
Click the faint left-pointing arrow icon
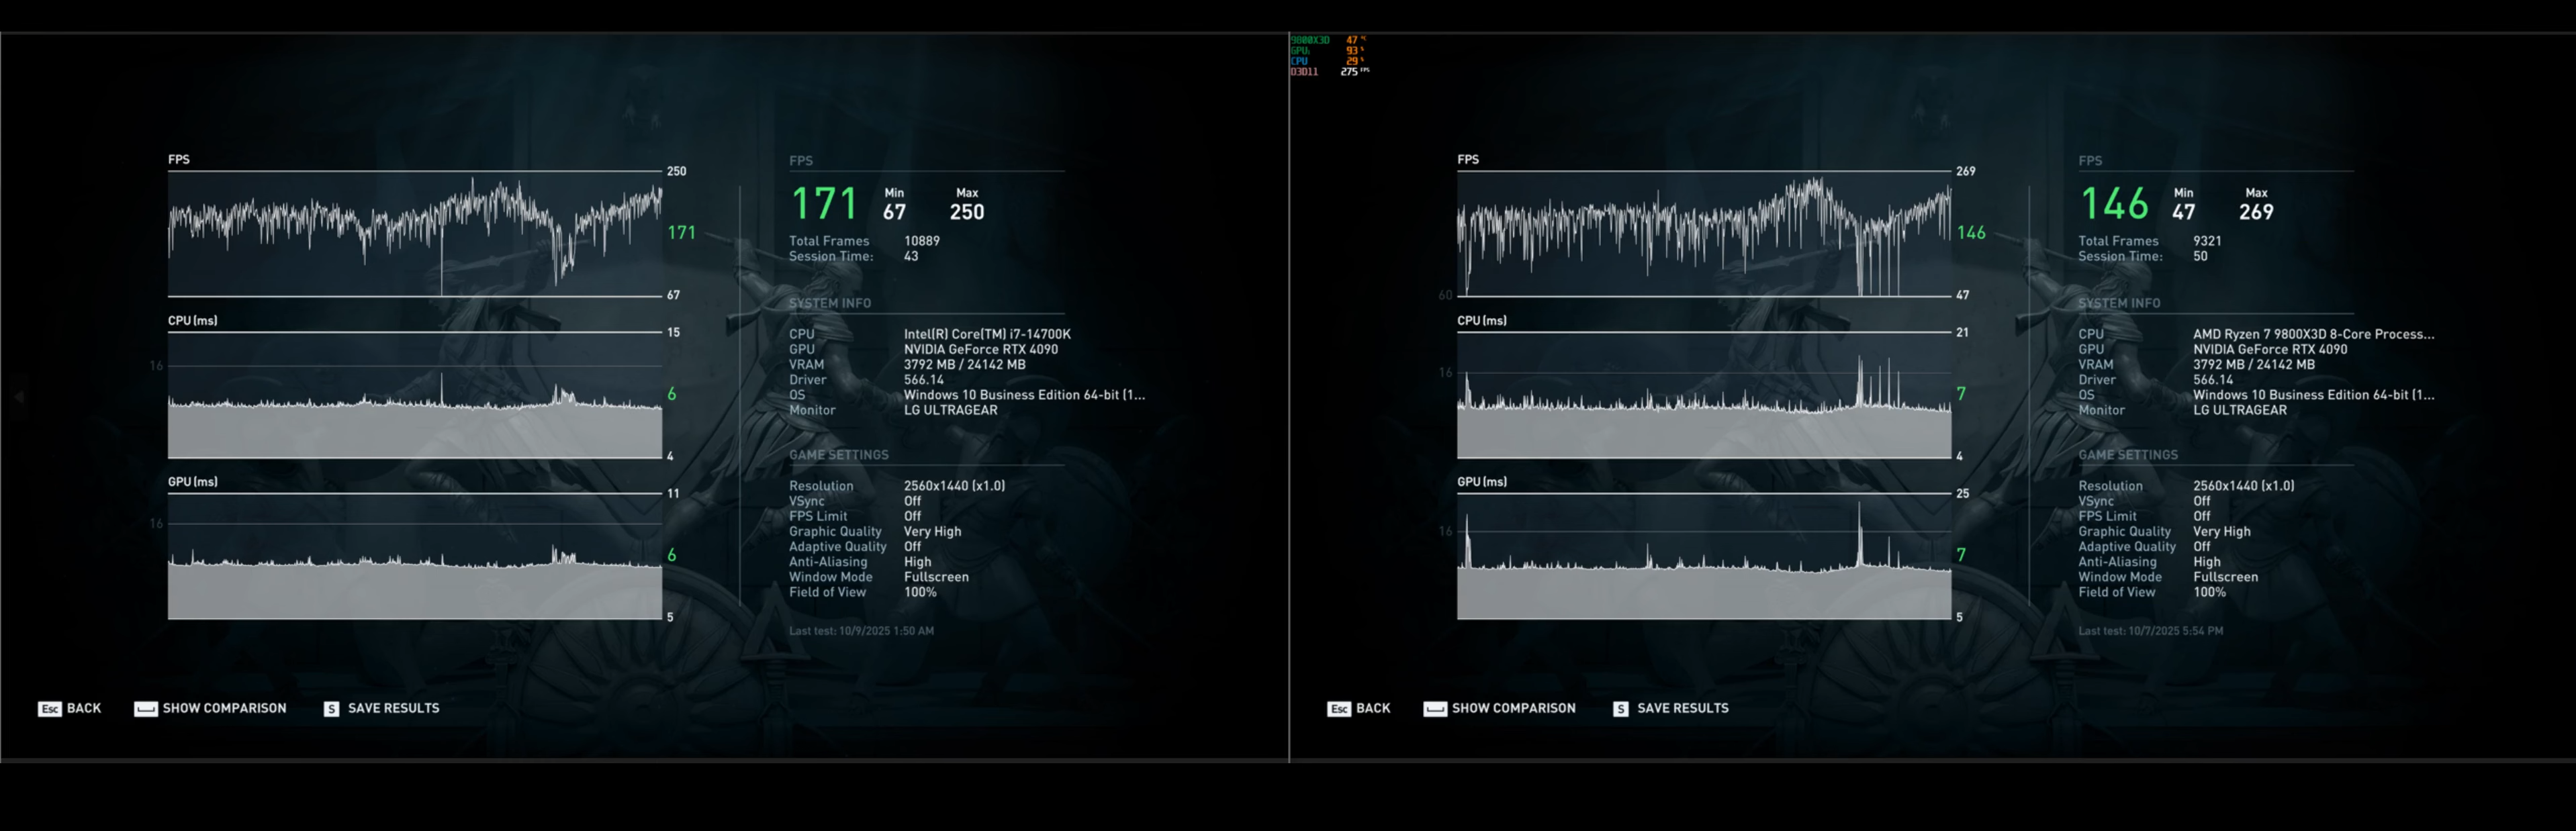pos(18,397)
